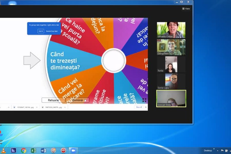
Task: Expand options for first downloaded jpg file
Action: 36,107
